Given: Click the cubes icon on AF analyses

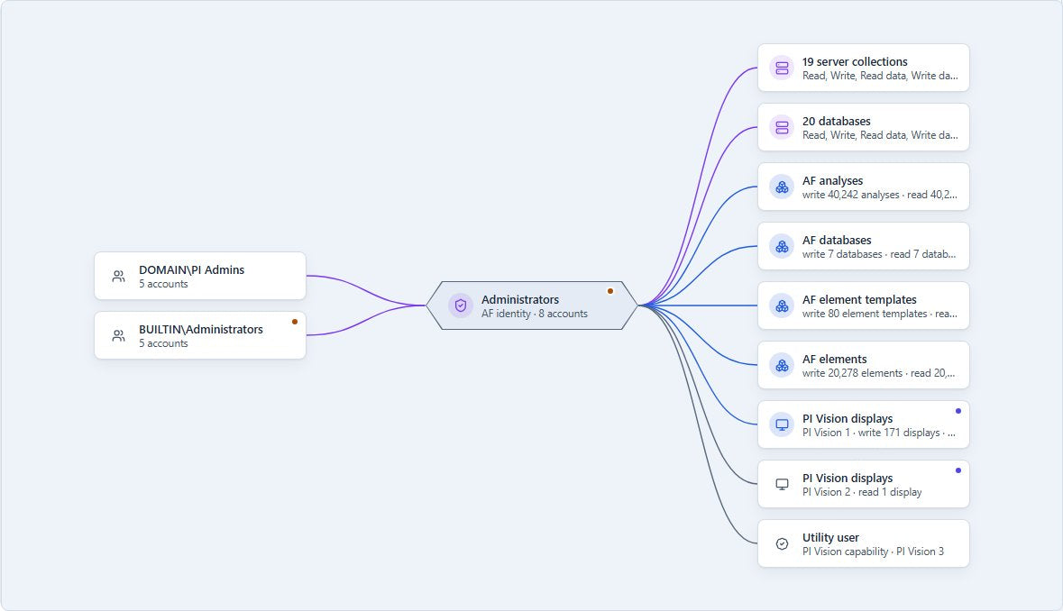Looking at the screenshot, I should [782, 187].
